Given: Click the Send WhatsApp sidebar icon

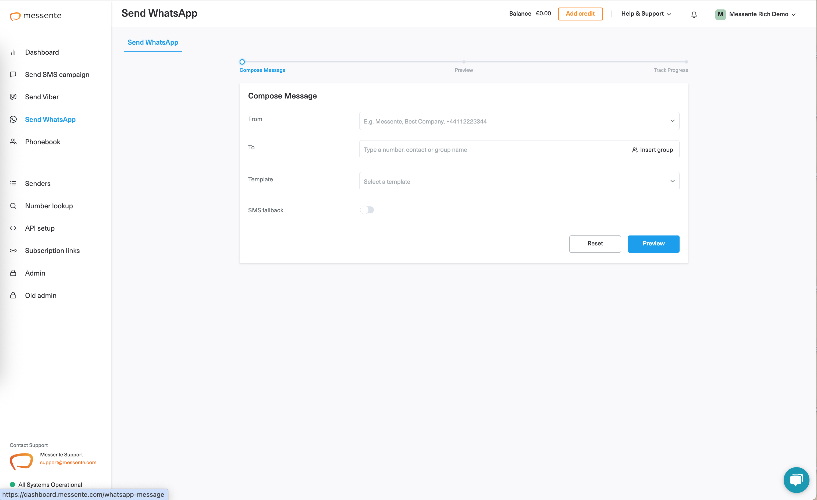Looking at the screenshot, I should pos(13,119).
